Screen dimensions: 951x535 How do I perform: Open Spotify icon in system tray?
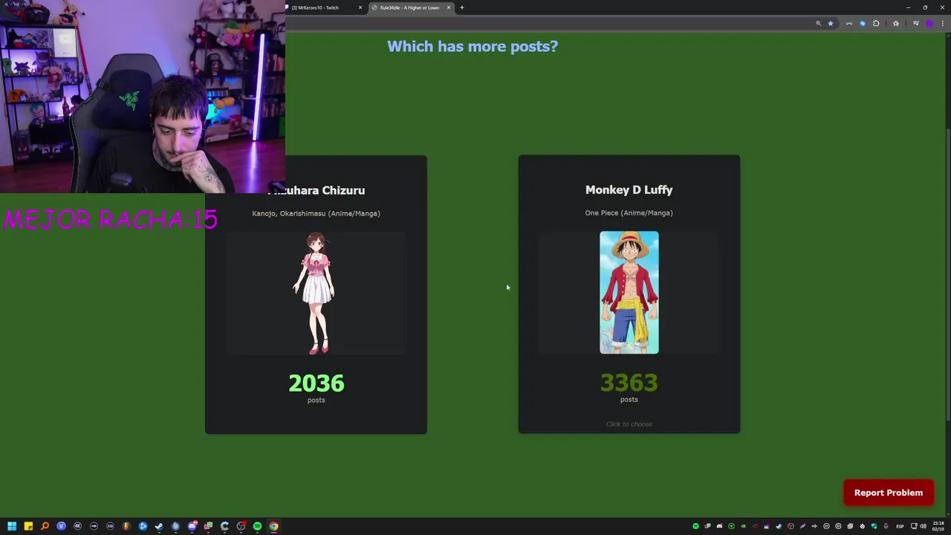click(x=696, y=526)
